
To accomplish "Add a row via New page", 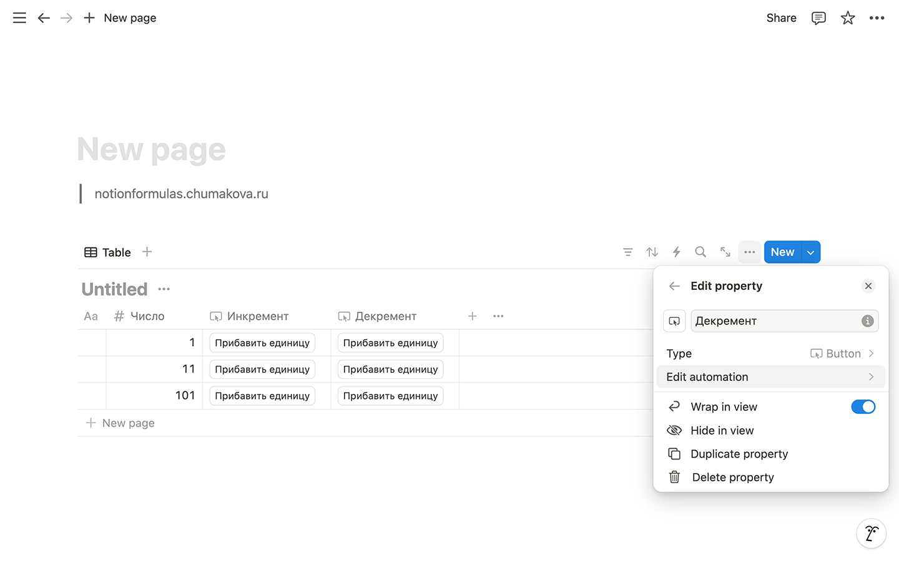I will [x=120, y=423].
